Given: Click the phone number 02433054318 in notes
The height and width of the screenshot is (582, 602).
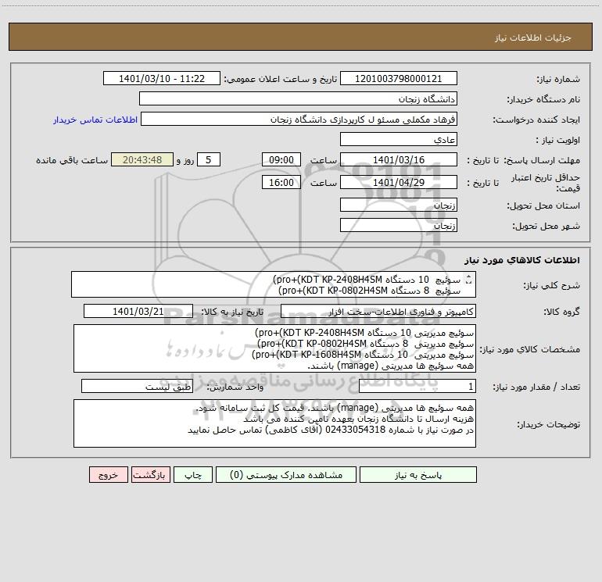Looking at the screenshot, I should point(355,430).
